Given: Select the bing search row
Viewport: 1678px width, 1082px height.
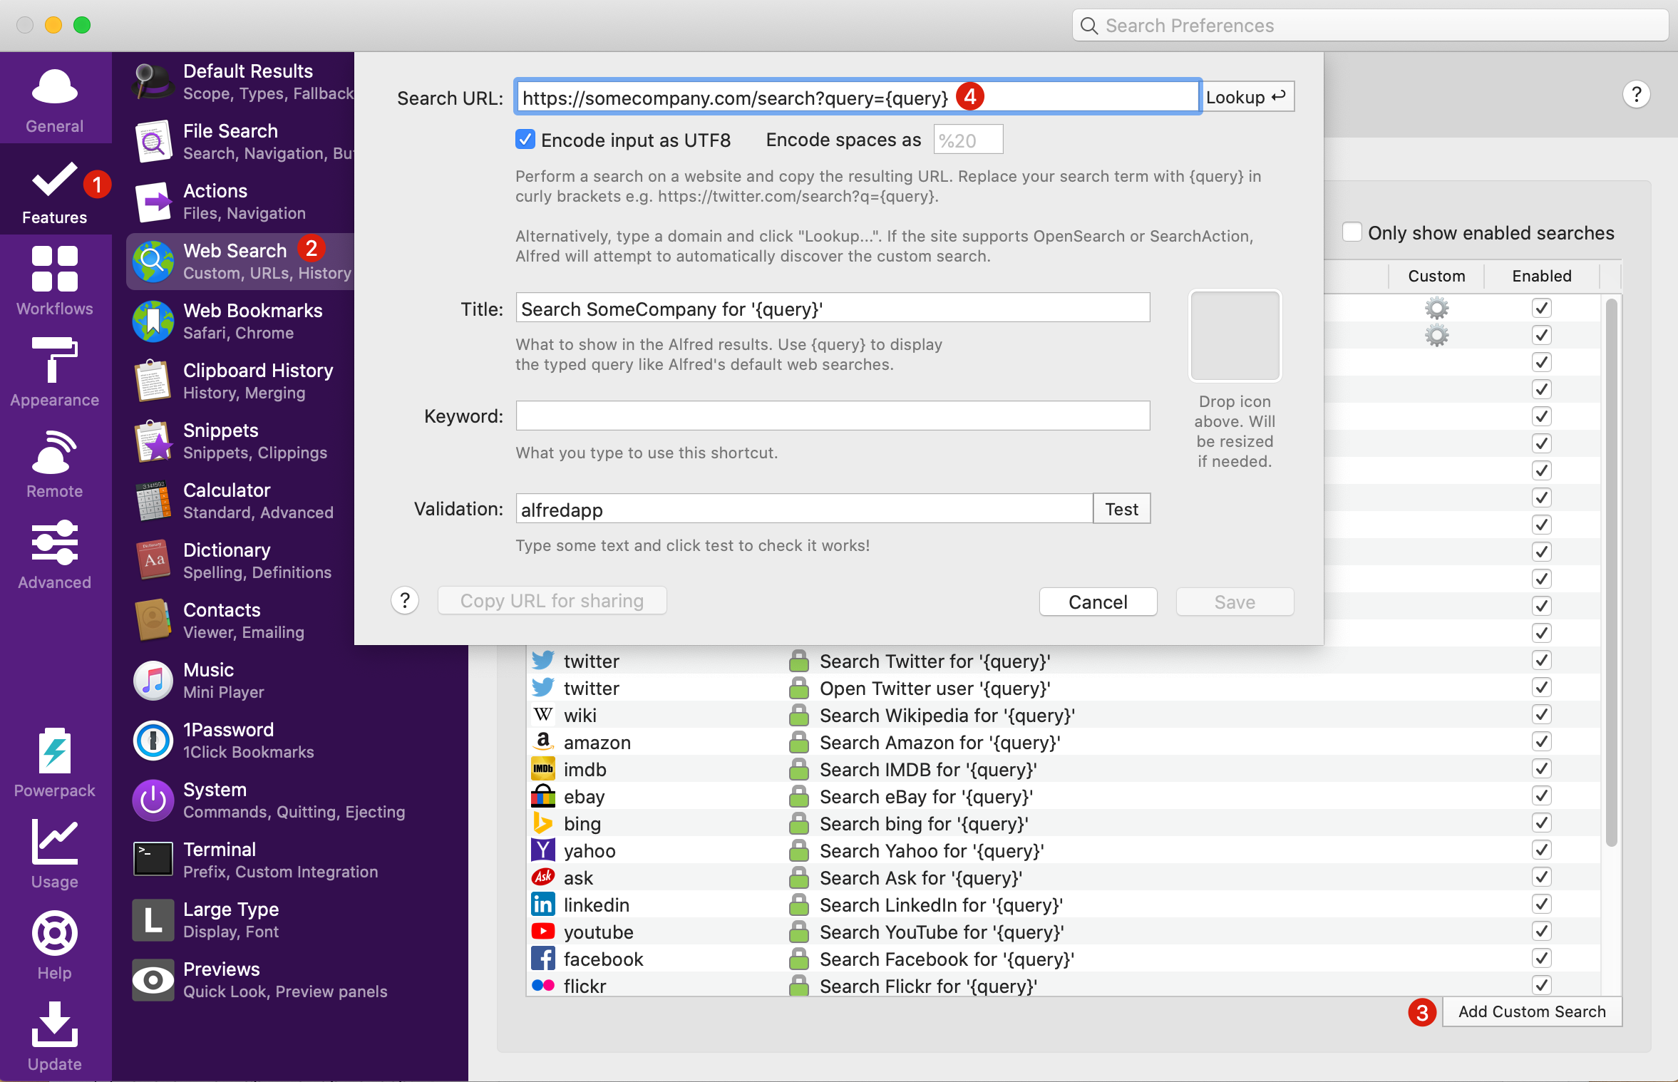Looking at the screenshot, I should click(1062, 823).
